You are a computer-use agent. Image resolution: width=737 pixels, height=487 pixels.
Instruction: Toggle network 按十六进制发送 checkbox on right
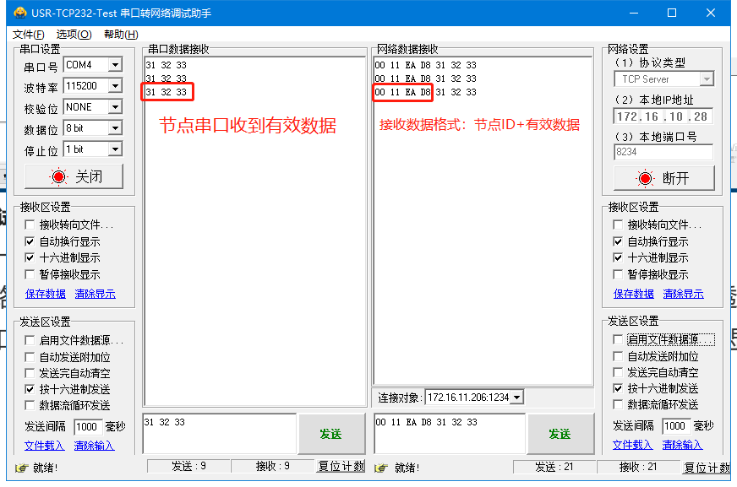coord(619,388)
